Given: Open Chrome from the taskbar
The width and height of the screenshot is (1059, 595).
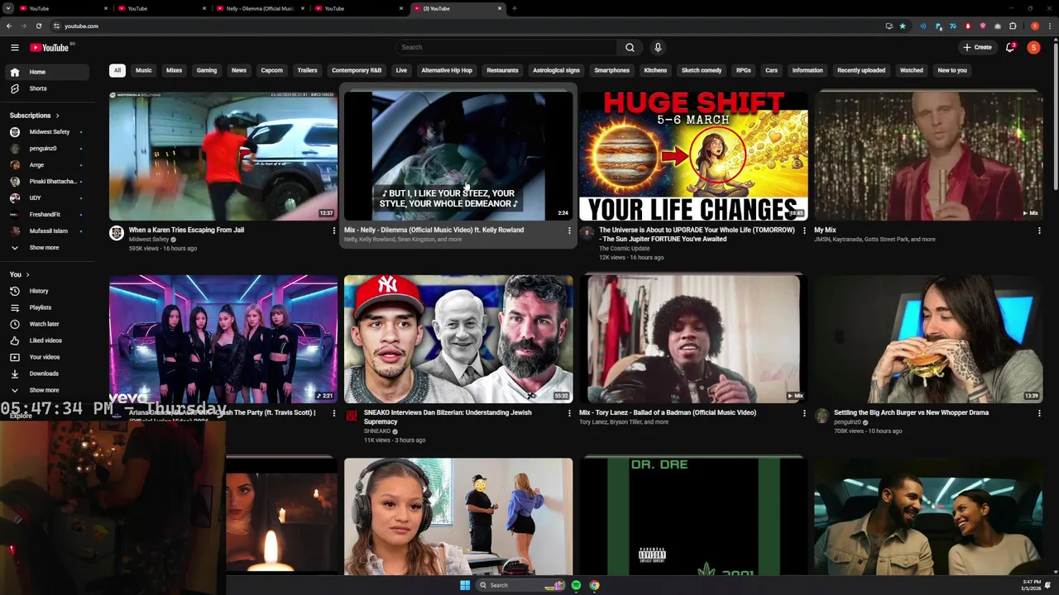Looking at the screenshot, I should point(594,585).
